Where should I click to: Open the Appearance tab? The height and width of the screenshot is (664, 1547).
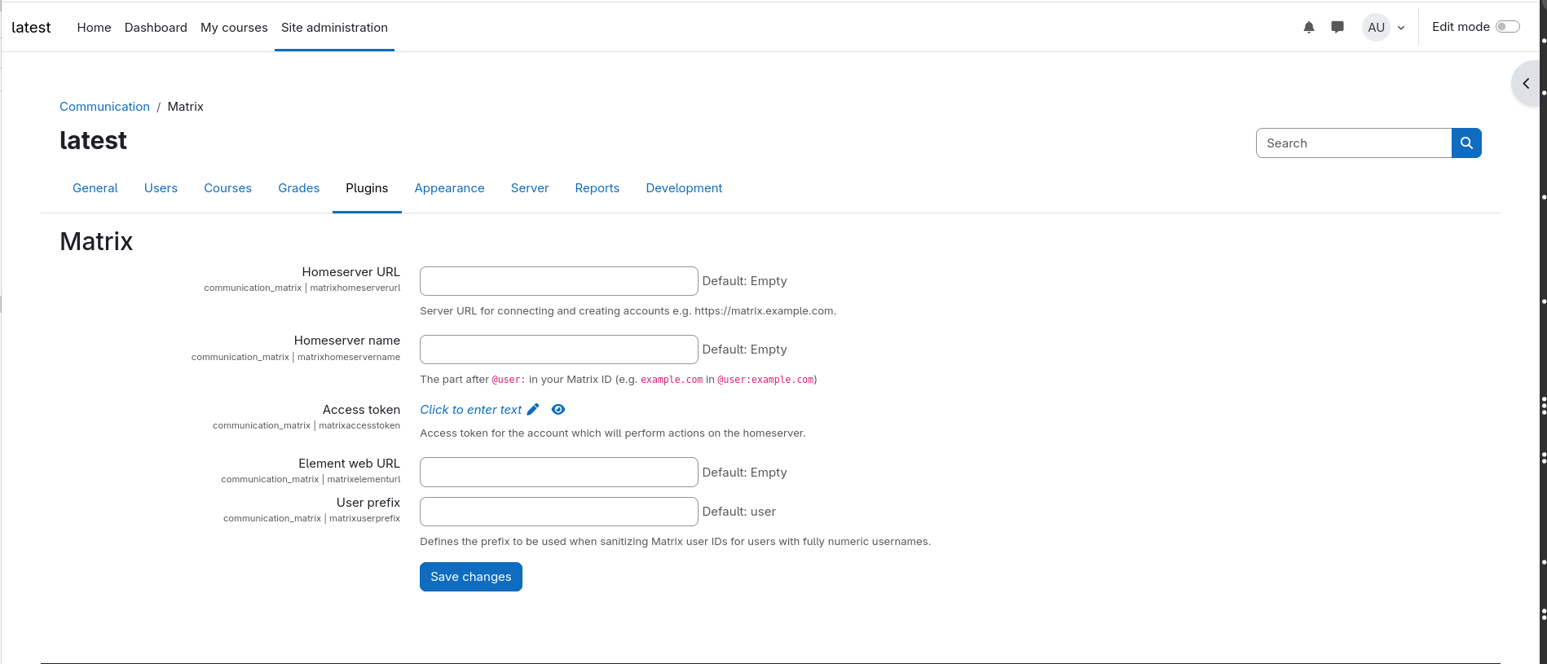[x=449, y=188]
